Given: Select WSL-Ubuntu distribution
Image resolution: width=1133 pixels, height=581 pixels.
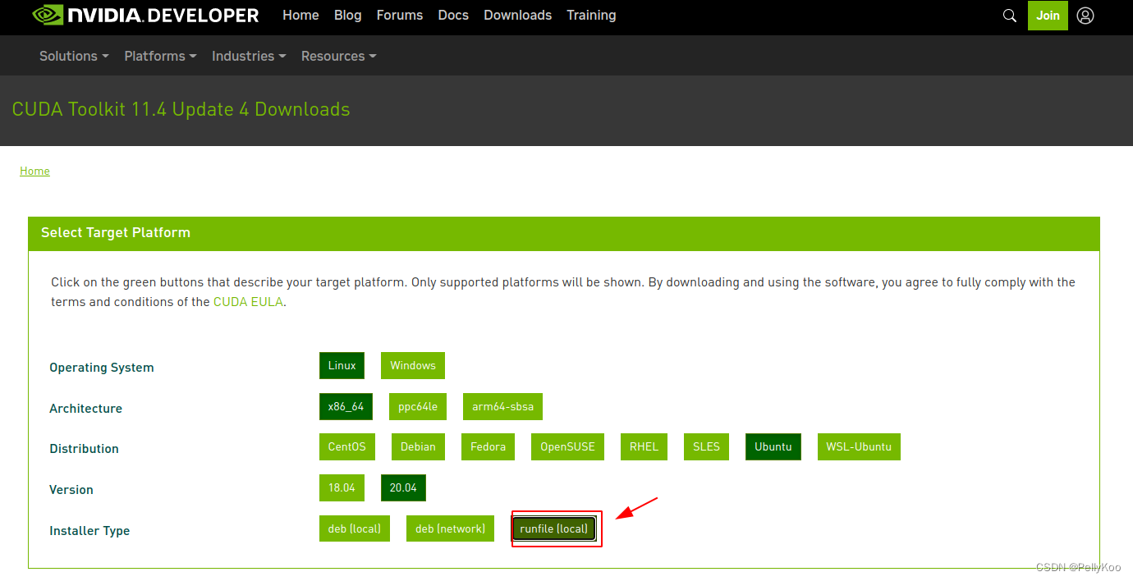Looking at the screenshot, I should [x=859, y=446].
